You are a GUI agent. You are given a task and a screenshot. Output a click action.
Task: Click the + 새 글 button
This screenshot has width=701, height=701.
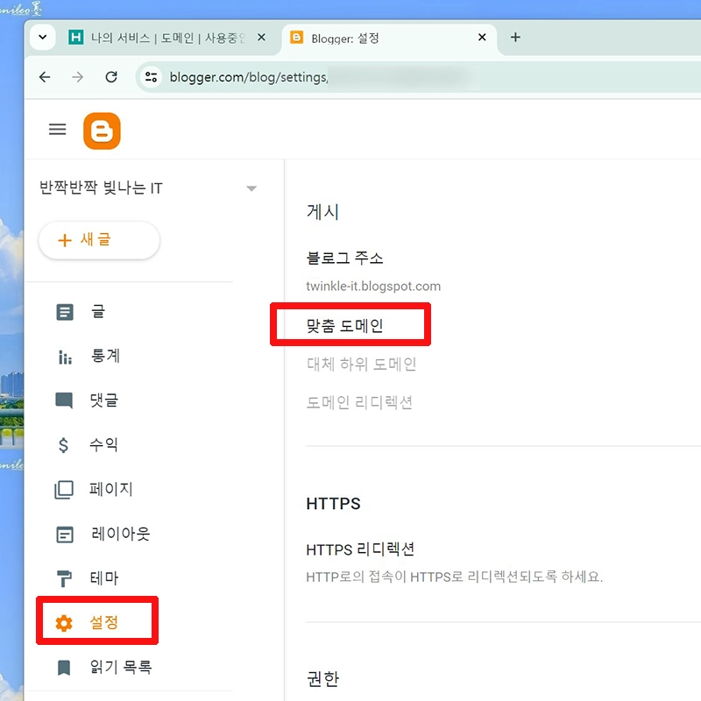coord(99,240)
